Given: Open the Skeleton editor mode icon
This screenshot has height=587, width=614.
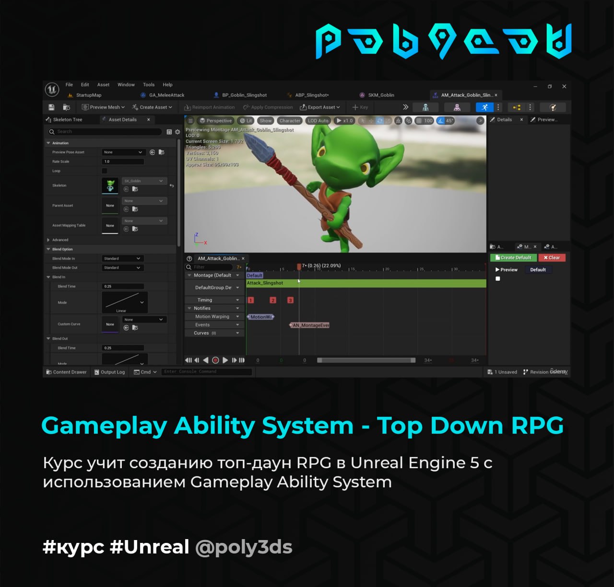Looking at the screenshot, I should point(425,107).
